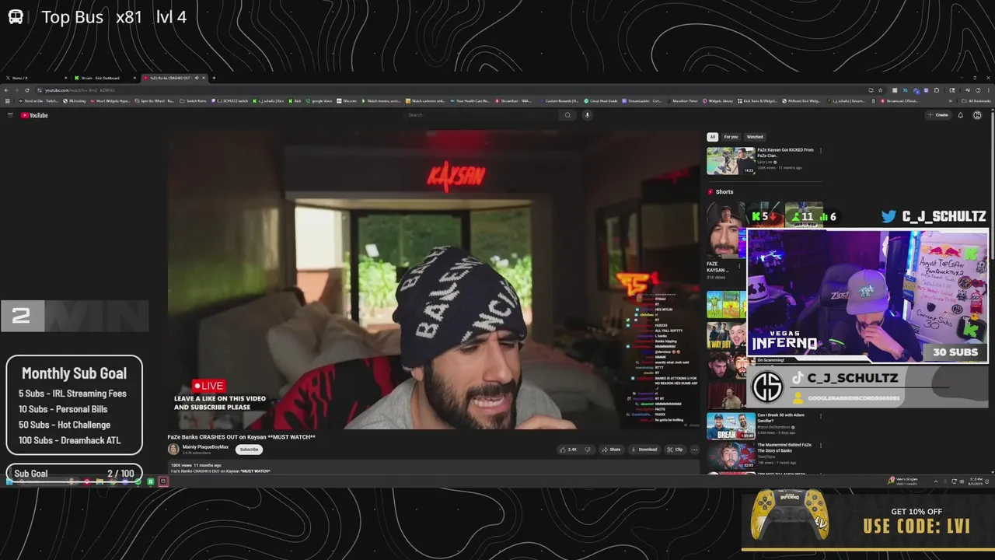Open YouTube notifications bell
995x560 pixels.
pyautogui.click(x=961, y=115)
